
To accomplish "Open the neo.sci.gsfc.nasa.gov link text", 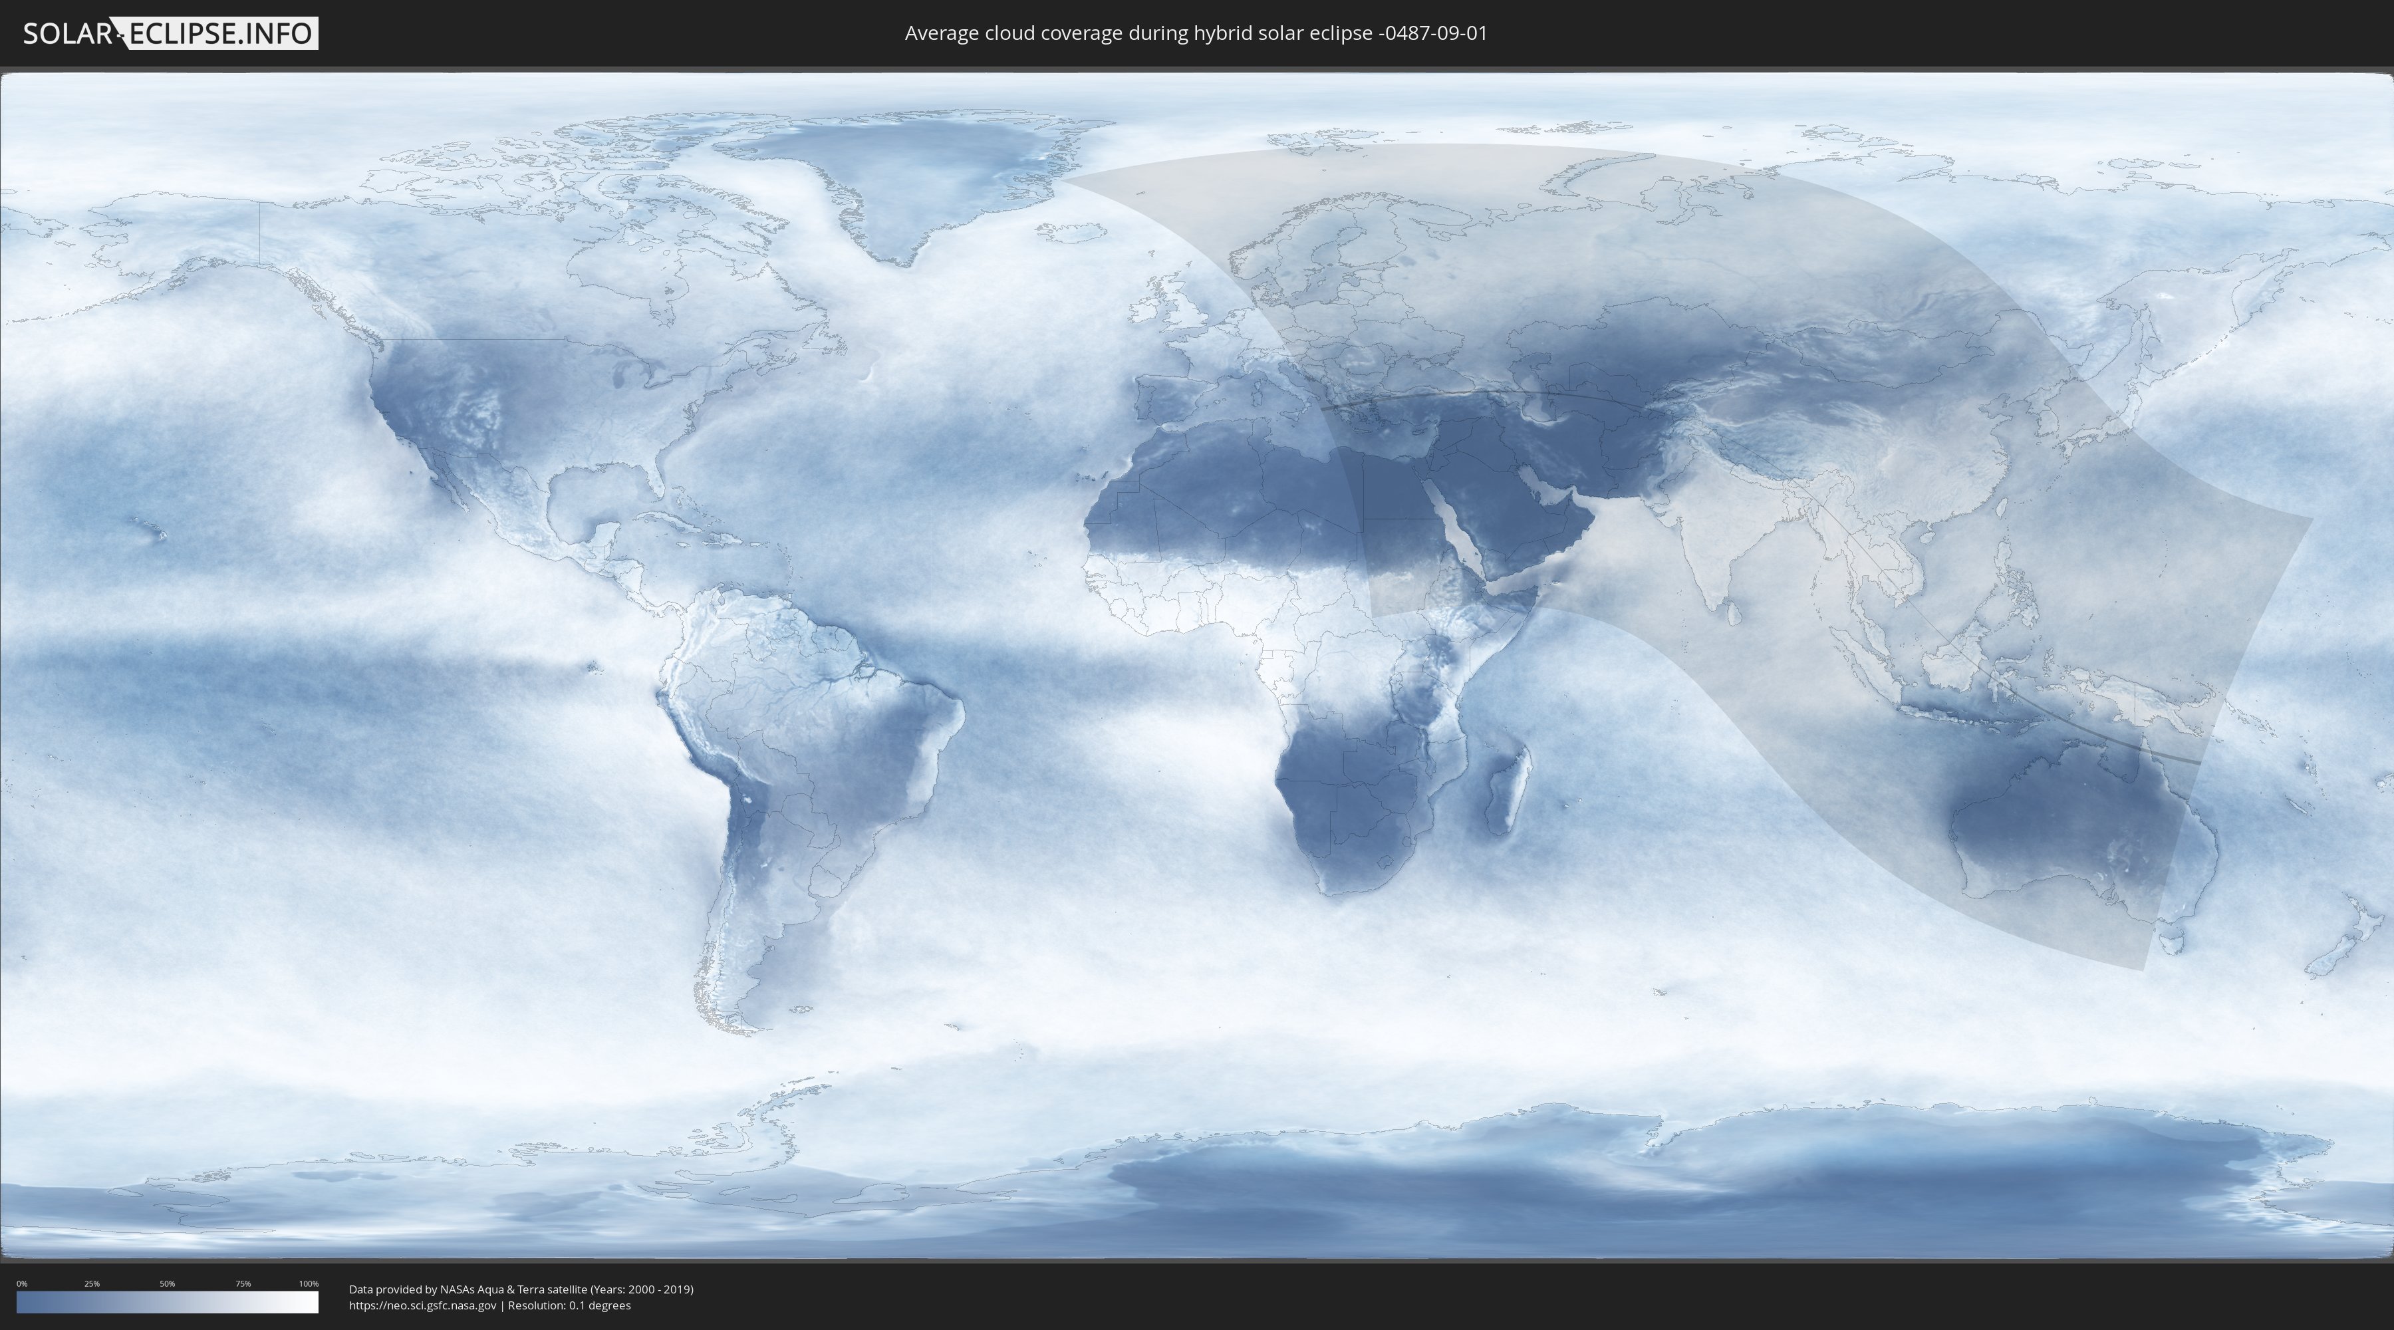I will tap(423, 1306).
